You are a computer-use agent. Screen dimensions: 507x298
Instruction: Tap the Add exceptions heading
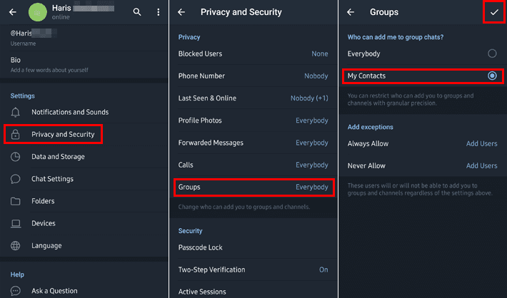(x=370, y=127)
